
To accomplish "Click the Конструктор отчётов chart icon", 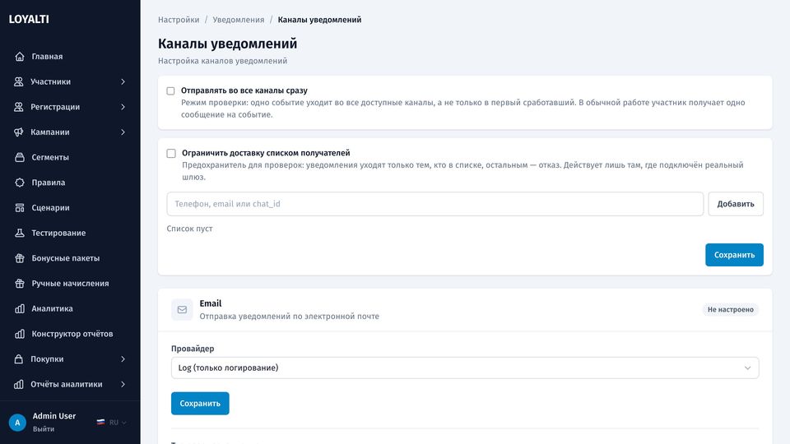I will tap(20, 334).
